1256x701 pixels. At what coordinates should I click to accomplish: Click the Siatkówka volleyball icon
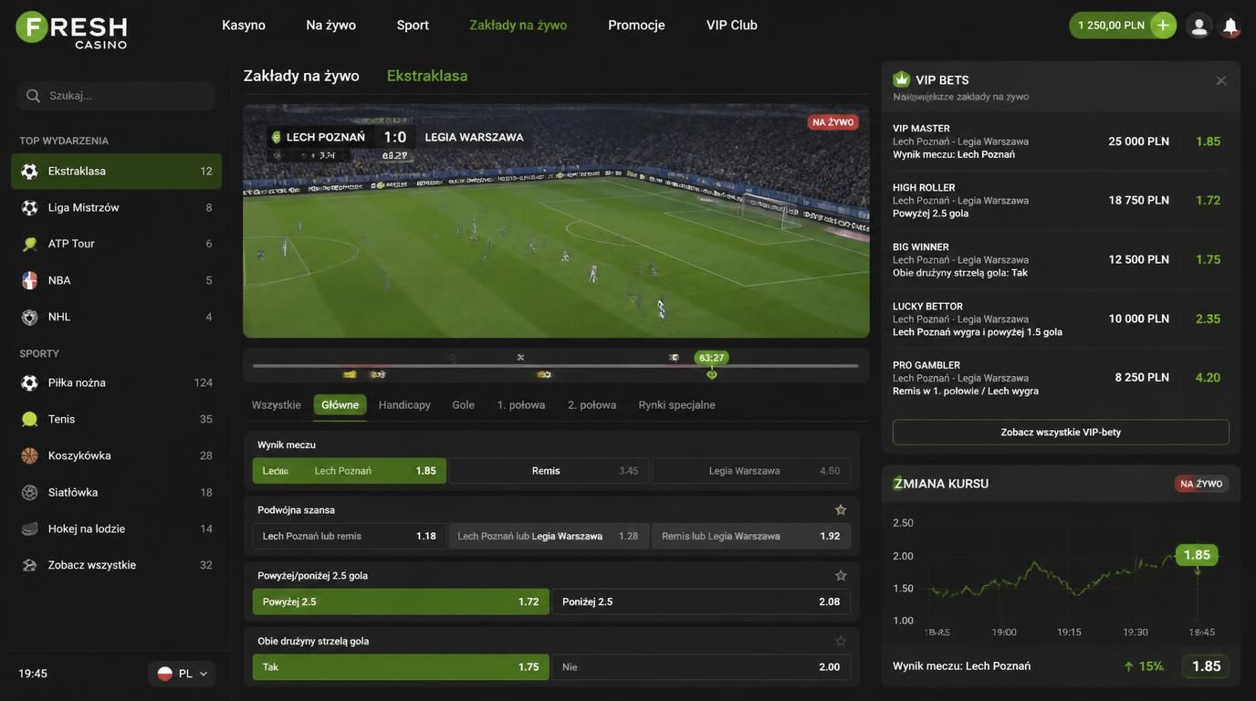tap(29, 492)
